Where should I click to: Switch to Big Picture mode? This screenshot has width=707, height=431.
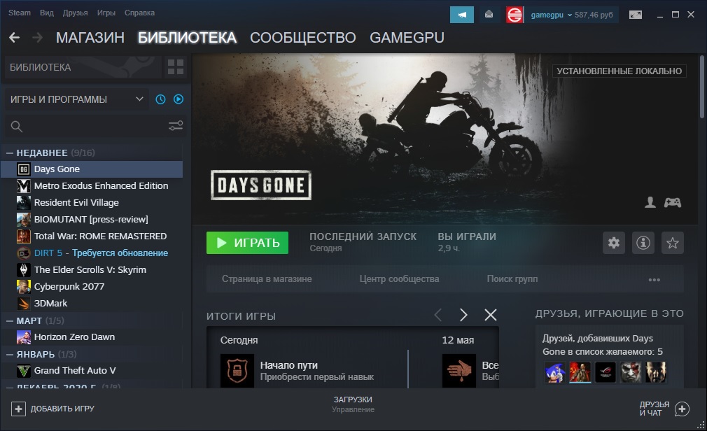click(636, 15)
